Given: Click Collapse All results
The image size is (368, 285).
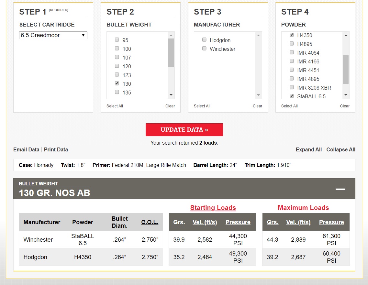Looking at the screenshot, I should pos(340,149).
